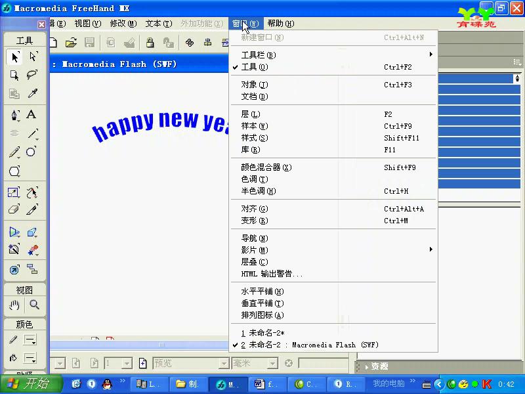The height and width of the screenshot is (394, 525).
Task: Toggle the 颜色混合器 (X) panel
Action: tap(333, 167)
